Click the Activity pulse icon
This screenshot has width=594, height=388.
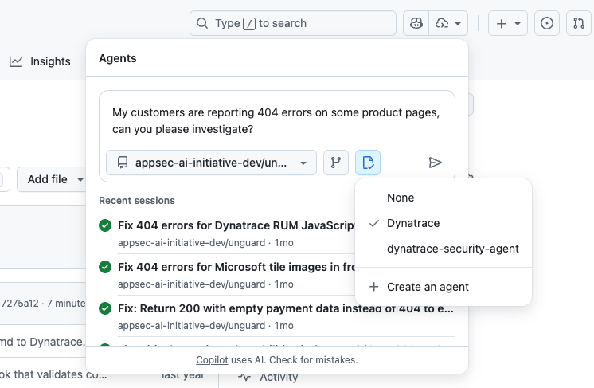point(244,377)
